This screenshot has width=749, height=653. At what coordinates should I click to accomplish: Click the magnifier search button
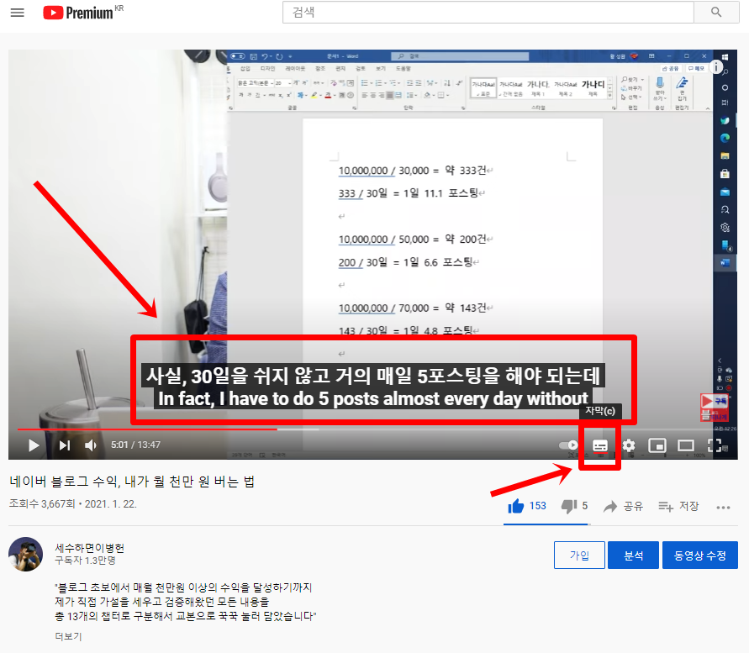716,13
